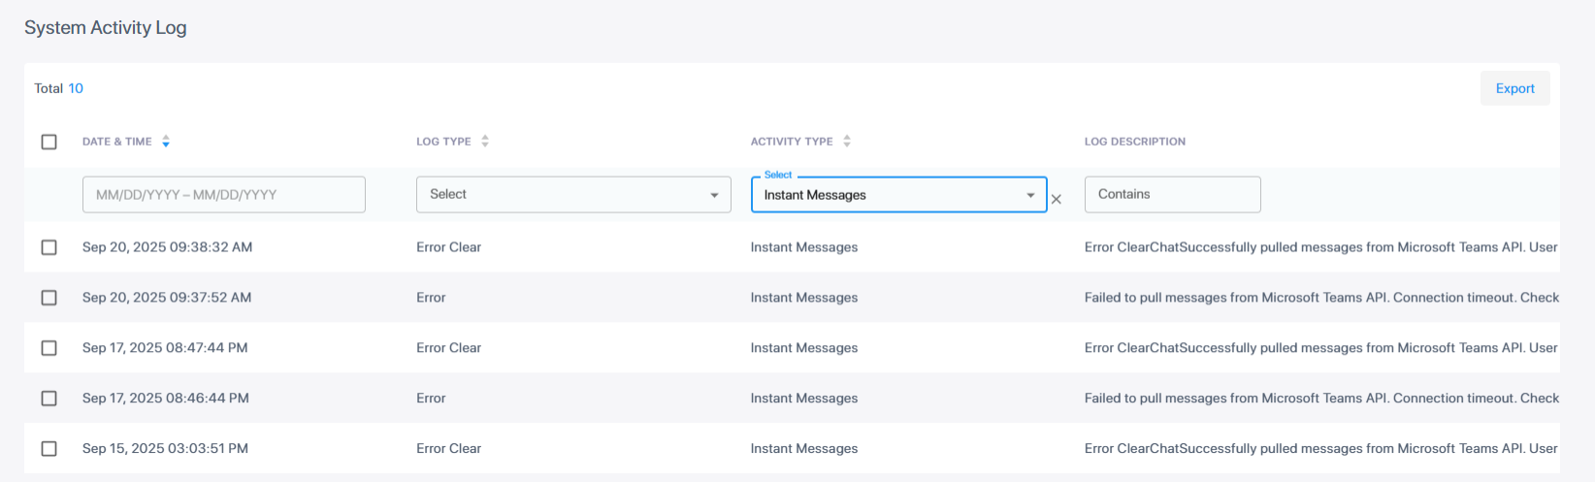
Task: Click the Log Description column header
Action: click(1134, 142)
